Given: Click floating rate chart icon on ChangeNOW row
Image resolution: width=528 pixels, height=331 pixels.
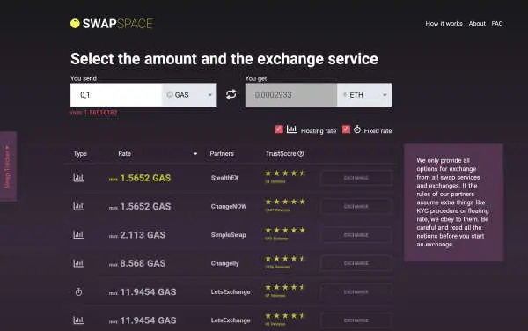Looking at the screenshot, I should point(78,206).
